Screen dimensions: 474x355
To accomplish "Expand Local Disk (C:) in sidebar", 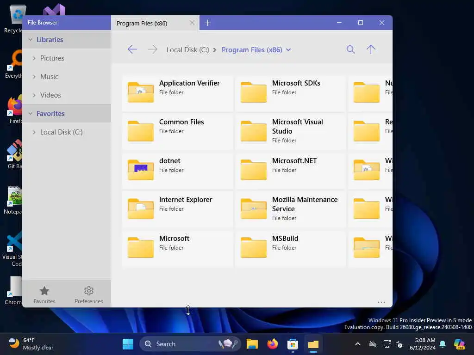I will coord(34,132).
